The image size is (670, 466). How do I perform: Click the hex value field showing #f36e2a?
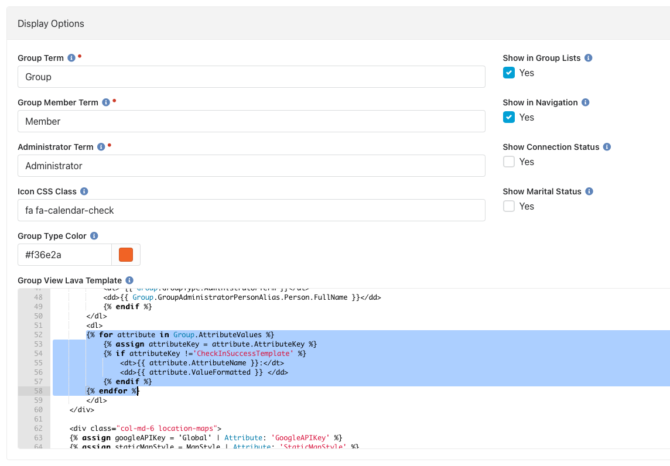(x=64, y=254)
